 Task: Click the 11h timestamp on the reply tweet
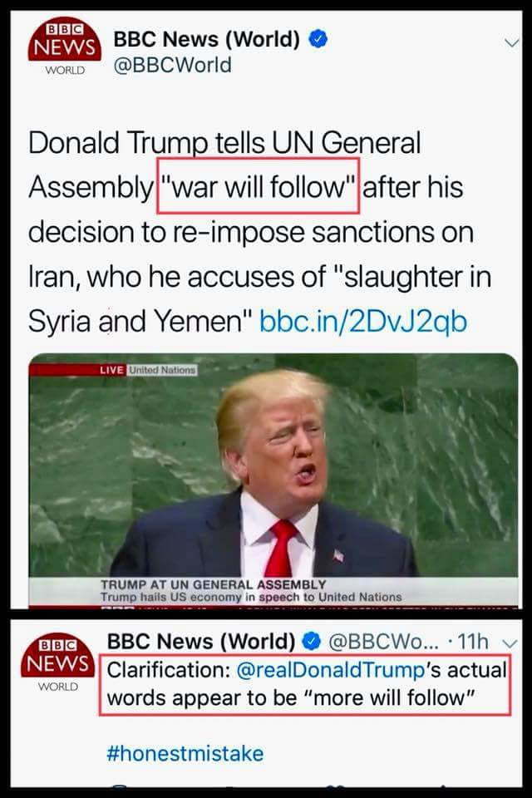(473, 642)
